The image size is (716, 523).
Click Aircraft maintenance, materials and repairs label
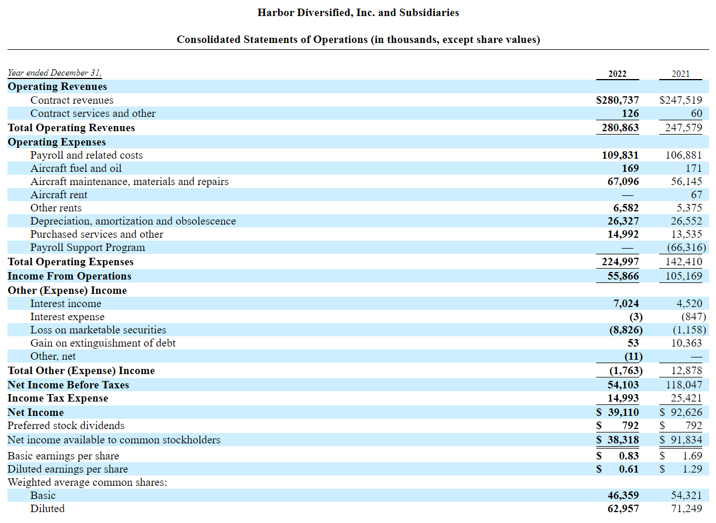(x=130, y=182)
